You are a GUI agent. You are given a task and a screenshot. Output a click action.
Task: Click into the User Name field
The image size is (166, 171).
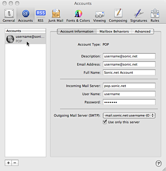pyautogui.click(x=129, y=94)
